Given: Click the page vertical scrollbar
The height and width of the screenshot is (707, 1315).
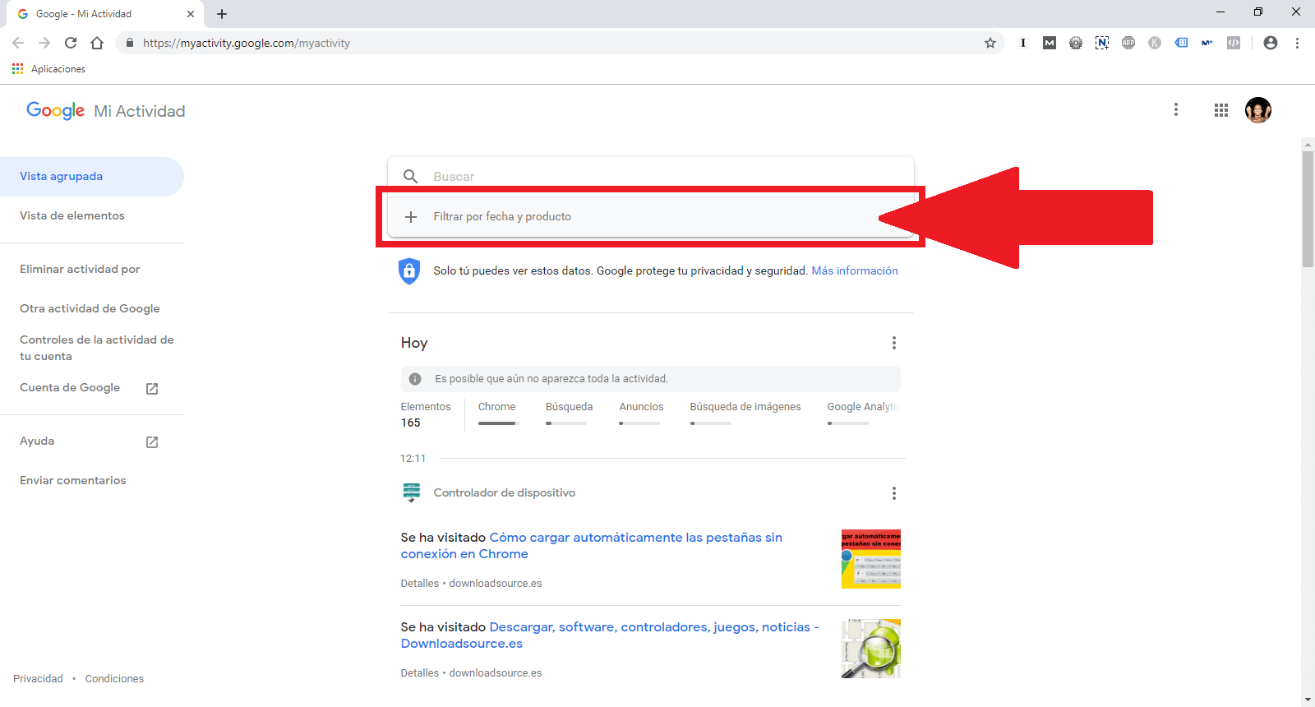Looking at the screenshot, I should tap(1308, 210).
